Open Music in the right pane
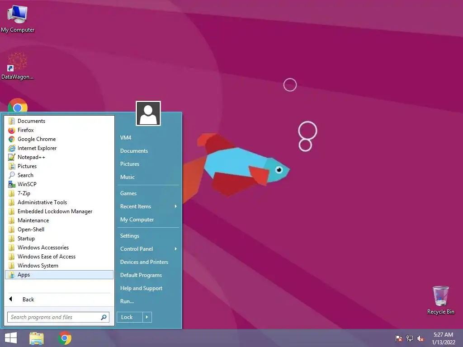This screenshot has width=463, height=347. pos(148,177)
